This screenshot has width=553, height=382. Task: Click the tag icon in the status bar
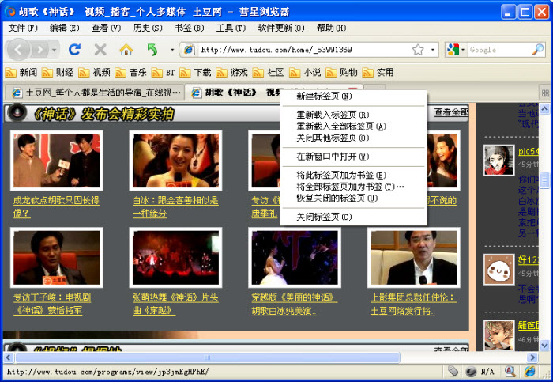click(x=453, y=372)
